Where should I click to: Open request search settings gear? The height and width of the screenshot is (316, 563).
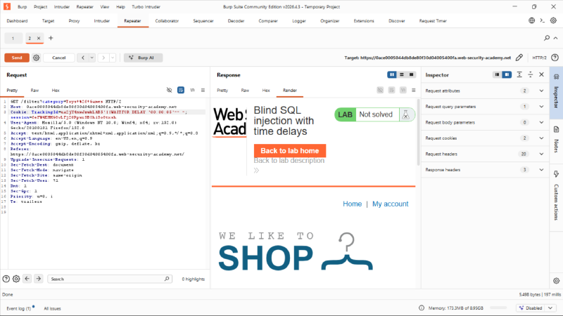point(16,278)
